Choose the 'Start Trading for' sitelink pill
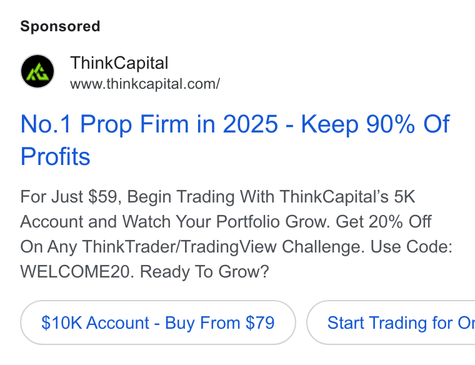Screen dimensions: 475x365 [391, 322]
